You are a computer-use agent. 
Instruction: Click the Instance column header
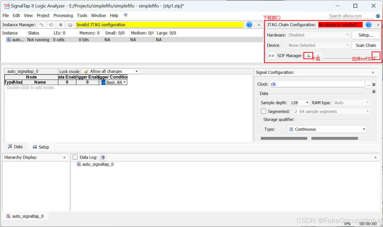coord(13,33)
